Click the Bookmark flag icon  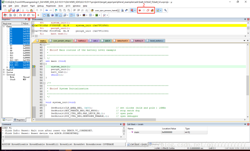tap(56, 10)
